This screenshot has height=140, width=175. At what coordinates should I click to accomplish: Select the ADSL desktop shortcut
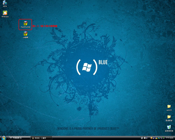(5, 4)
